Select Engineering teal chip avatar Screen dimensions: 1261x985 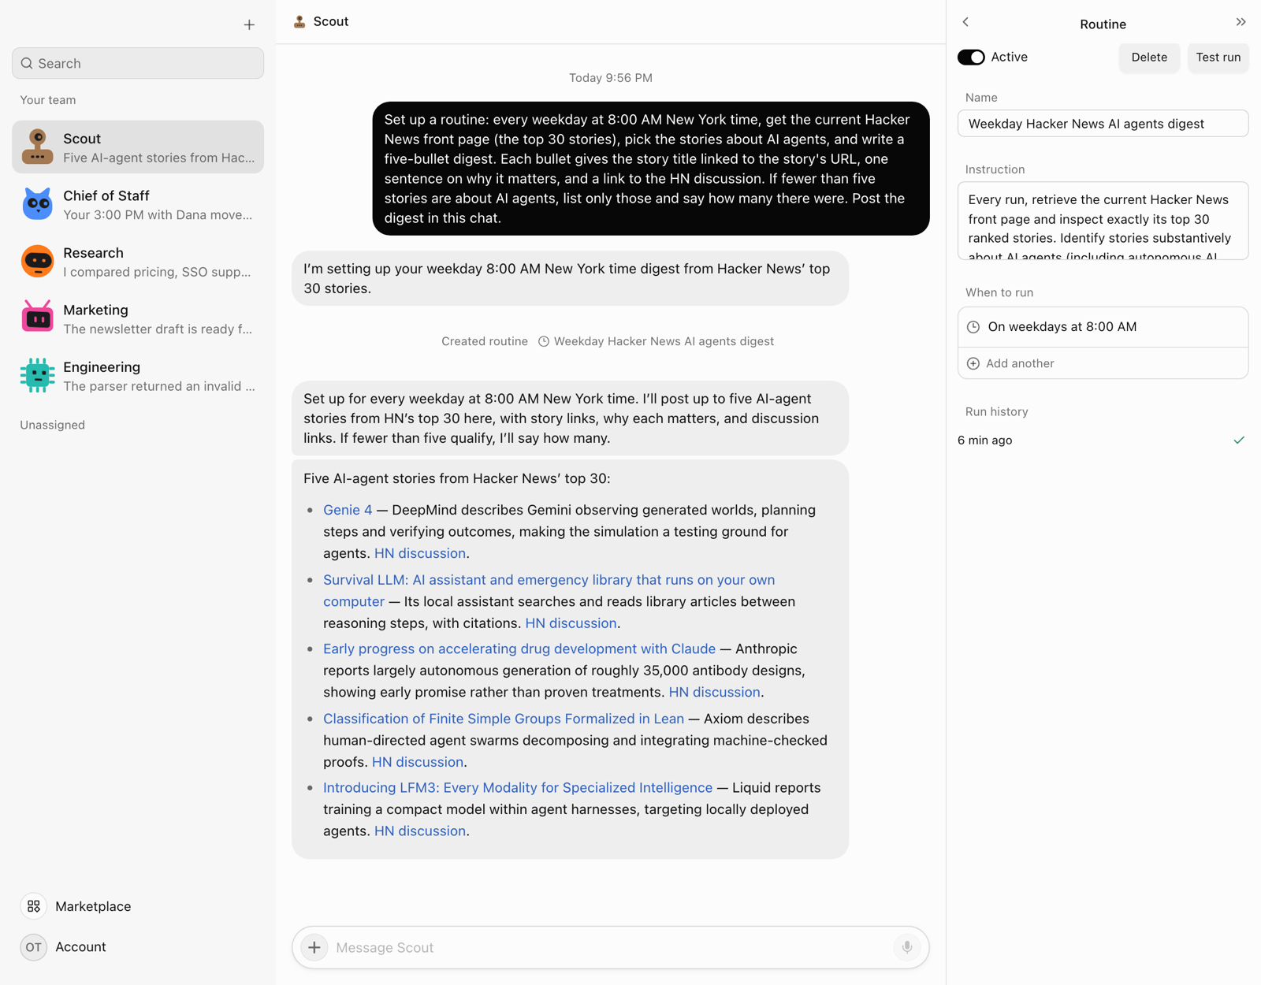click(37, 376)
